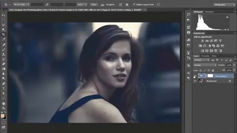Add Color Balance adjustment
Viewport: 237px width, 133px height.
205,46
